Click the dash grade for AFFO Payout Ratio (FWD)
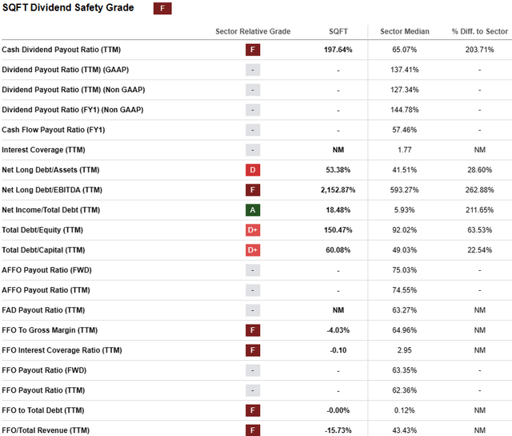Image resolution: width=512 pixels, height=436 pixels. click(x=253, y=270)
